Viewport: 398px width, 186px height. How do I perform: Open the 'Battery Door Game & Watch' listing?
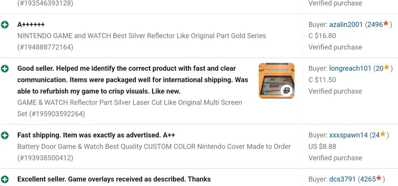(154, 146)
